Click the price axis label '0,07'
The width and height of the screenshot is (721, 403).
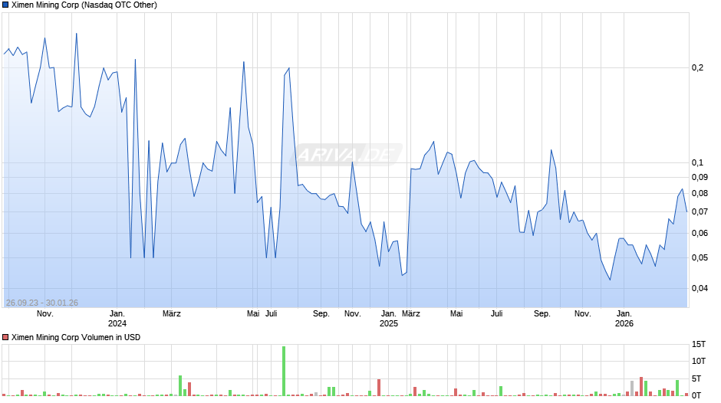coord(700,211)
